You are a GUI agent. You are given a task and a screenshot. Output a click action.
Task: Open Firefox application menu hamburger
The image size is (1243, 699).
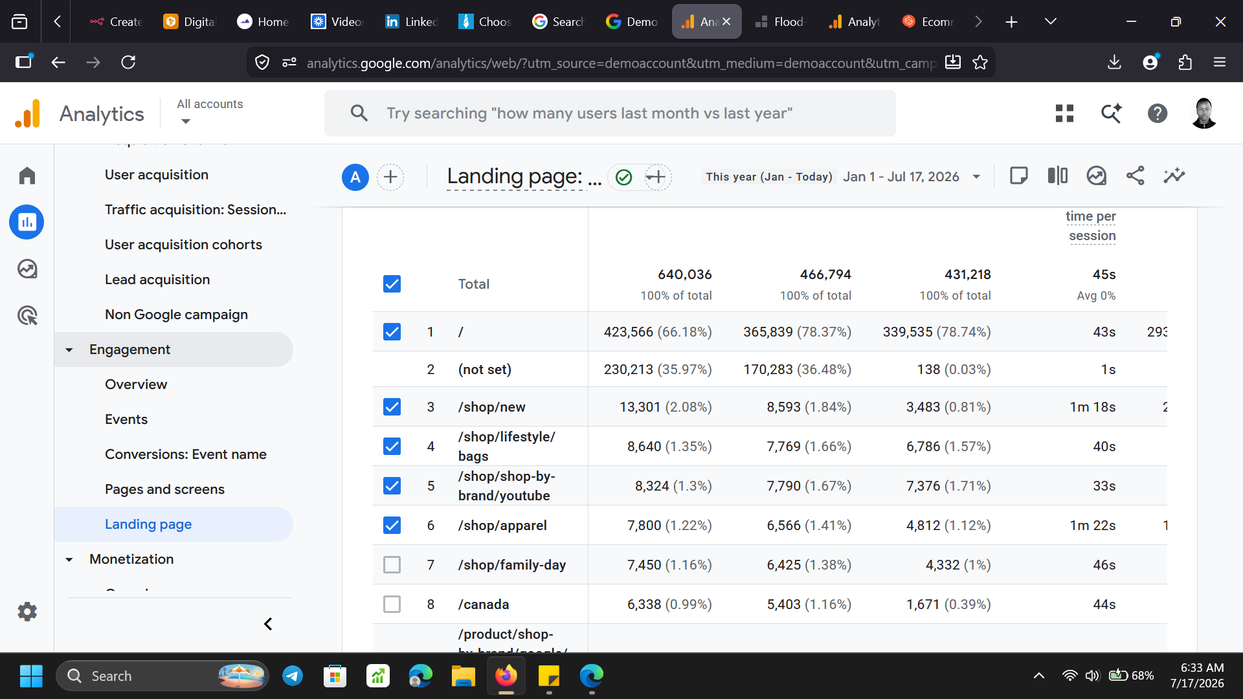pyautogui.click(x=1220, y=62)
